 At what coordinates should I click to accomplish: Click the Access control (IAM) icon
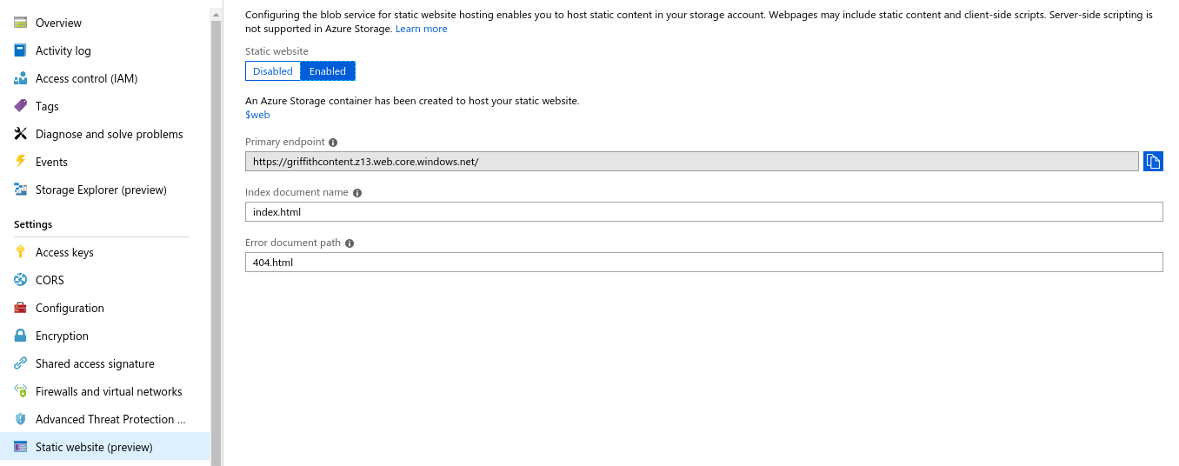(x=20, y=78)
